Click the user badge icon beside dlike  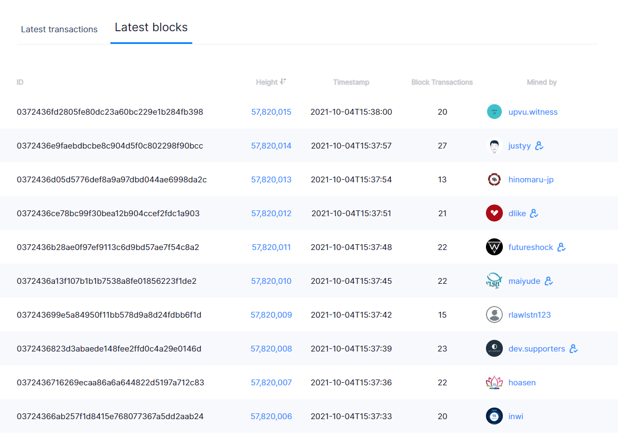click(534, 214)
